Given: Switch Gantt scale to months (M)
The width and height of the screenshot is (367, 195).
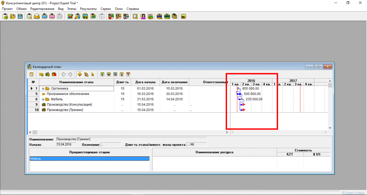Looking at the screenshot, I should (x=115, y=74).
